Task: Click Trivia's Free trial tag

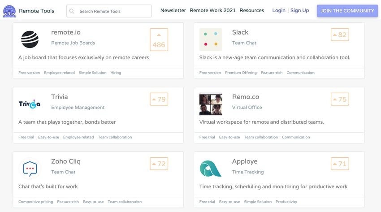Action: 26,137
